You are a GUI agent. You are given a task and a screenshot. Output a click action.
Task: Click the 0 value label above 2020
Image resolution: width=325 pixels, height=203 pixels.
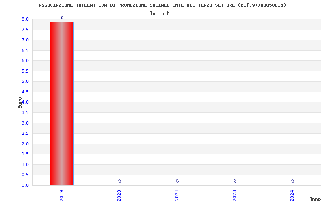click(x=119, y=181)
